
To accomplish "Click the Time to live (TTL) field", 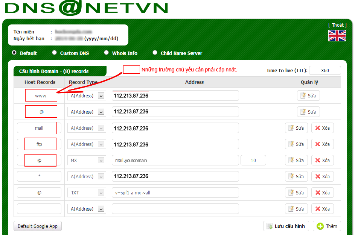I will [325, 71].
